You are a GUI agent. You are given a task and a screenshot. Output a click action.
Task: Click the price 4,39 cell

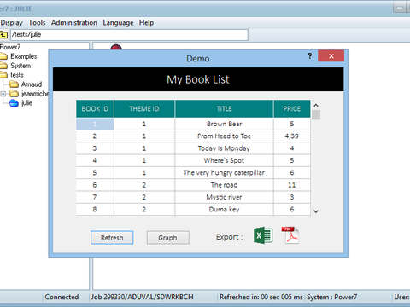[x=292, y=136]
